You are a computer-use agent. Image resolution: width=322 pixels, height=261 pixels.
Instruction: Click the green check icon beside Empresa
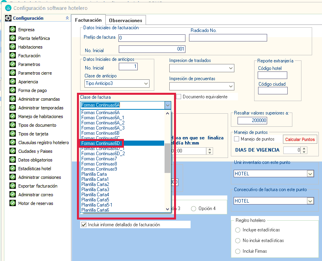[x=13, y=30]
